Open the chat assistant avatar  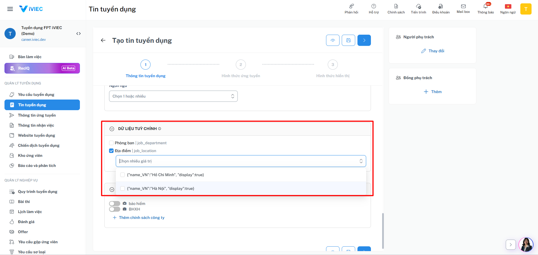coord(526,245)
